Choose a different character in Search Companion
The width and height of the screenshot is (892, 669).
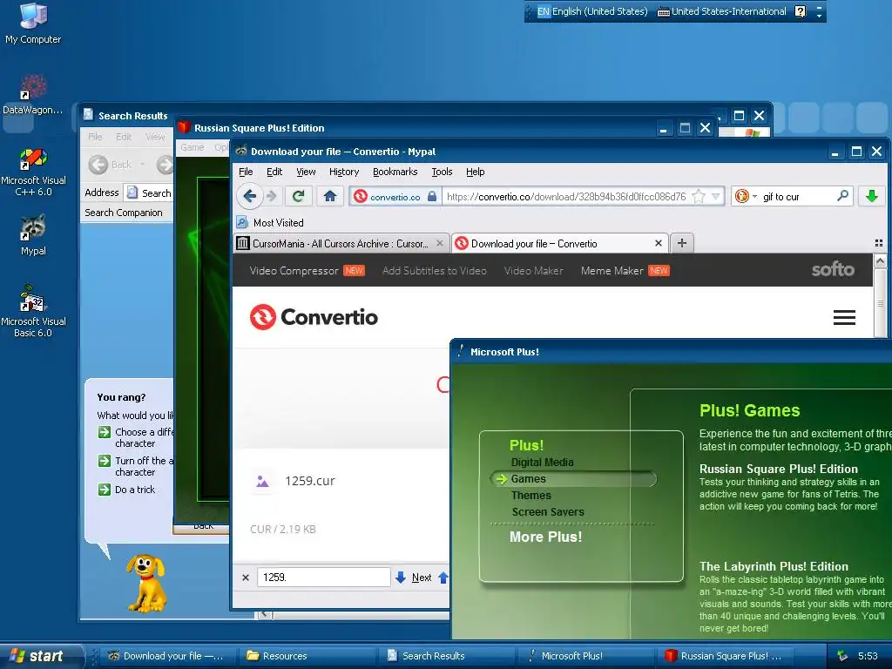tap(137, 437)
